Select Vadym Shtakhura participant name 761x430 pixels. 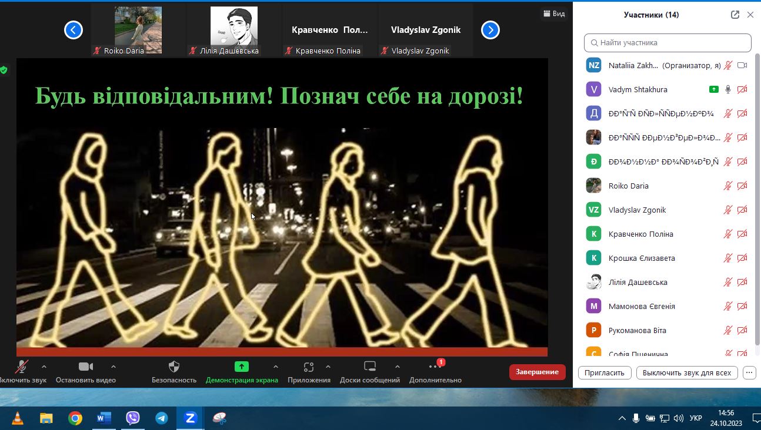(638, 90)
